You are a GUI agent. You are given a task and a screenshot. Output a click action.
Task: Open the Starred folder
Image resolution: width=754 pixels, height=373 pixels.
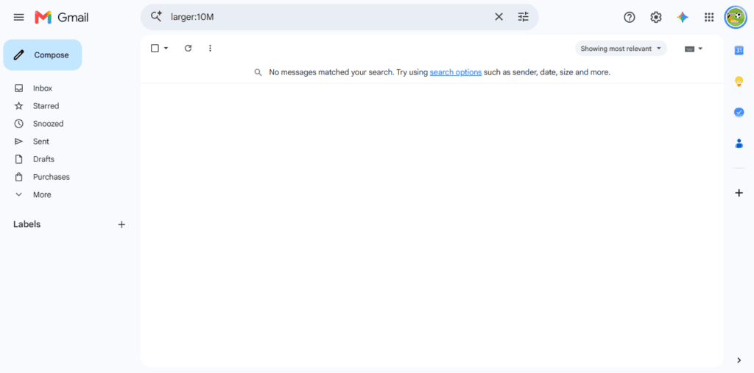pyautogui.click(x=46, y=106)
